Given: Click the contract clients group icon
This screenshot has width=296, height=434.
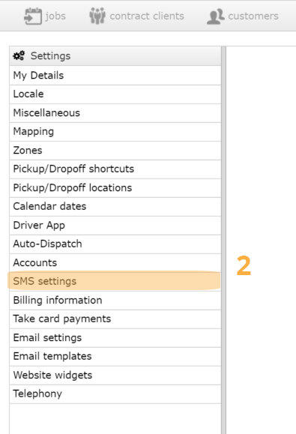Looking at the screenshot, I should (x=97, y=16).
